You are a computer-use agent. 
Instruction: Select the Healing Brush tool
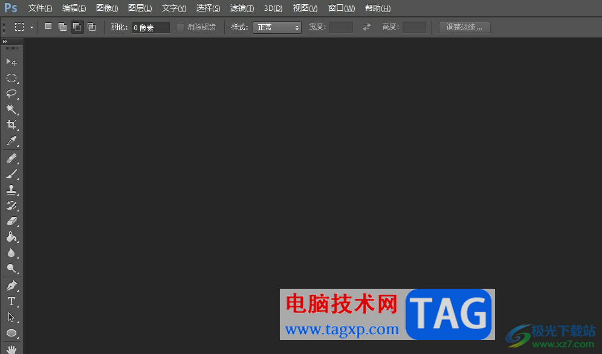click(11, 158)
